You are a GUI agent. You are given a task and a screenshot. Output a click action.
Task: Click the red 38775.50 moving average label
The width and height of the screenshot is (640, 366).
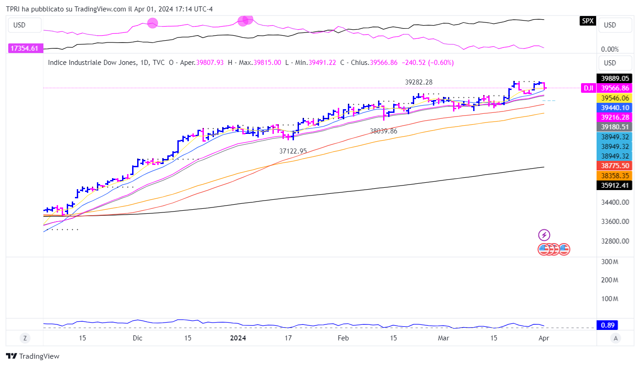[615, 166]
